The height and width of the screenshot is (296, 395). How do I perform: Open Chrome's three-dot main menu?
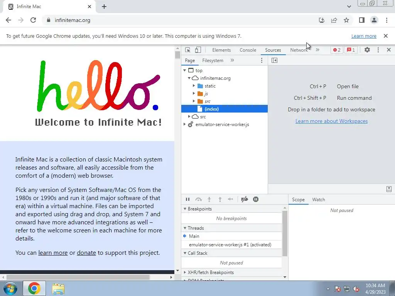(x=387, y=20)
